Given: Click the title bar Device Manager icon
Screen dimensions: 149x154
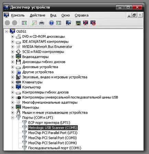Looking at the screenshot, I should click(6, 7).
